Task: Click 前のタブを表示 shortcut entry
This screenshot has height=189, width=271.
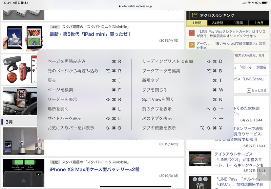Action: 183,109
